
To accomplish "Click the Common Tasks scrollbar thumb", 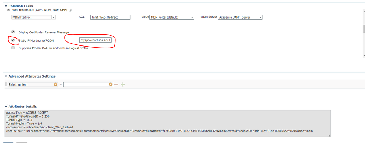I will click(x=364, y=29).
